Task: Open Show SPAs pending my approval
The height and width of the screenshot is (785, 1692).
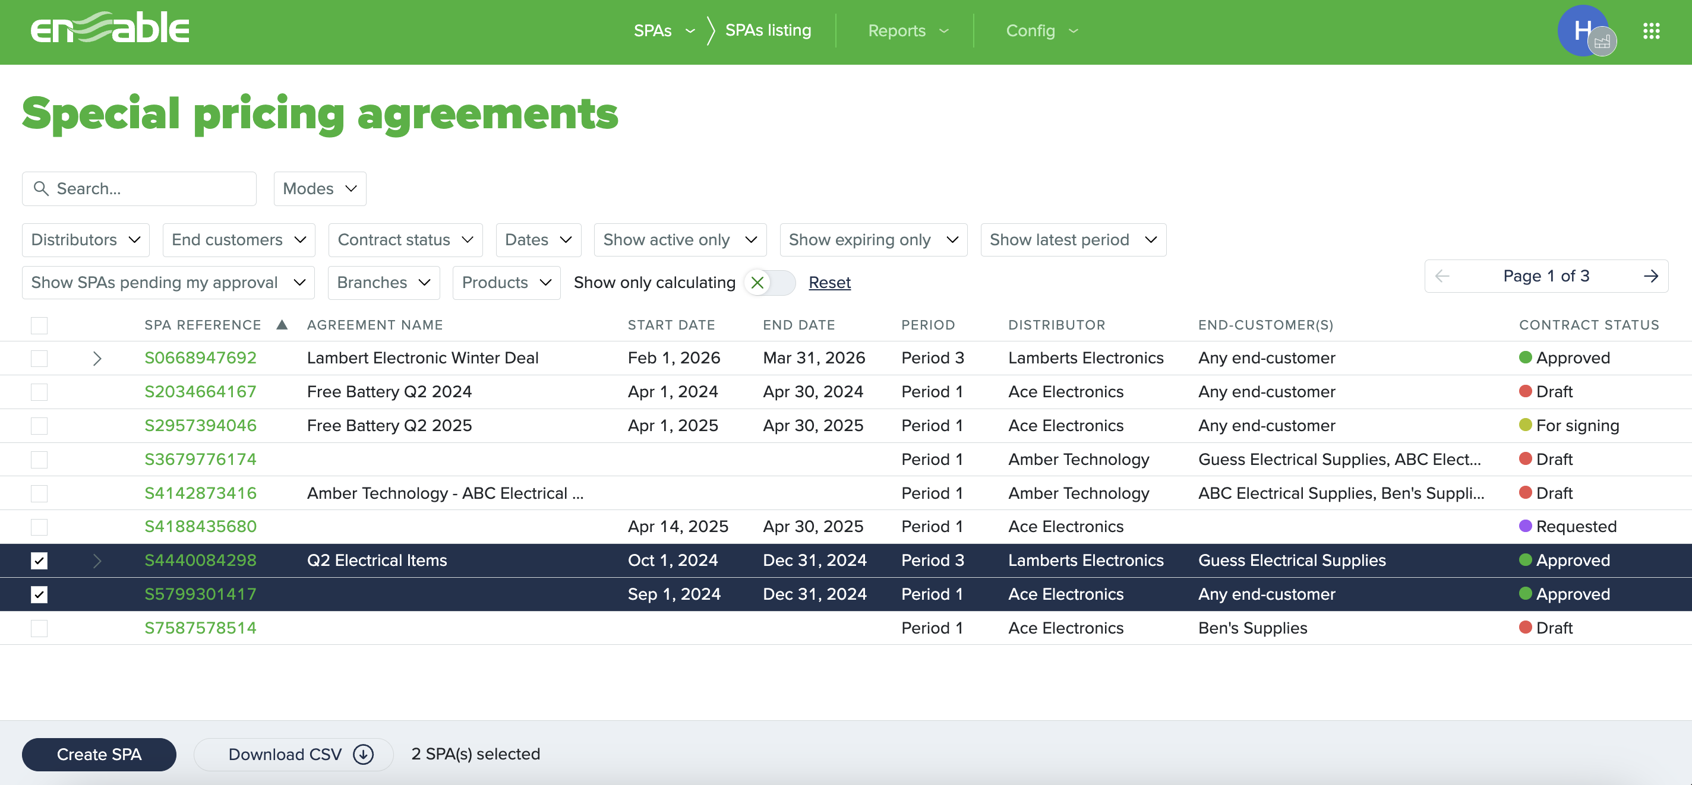Action: (168, 283)
